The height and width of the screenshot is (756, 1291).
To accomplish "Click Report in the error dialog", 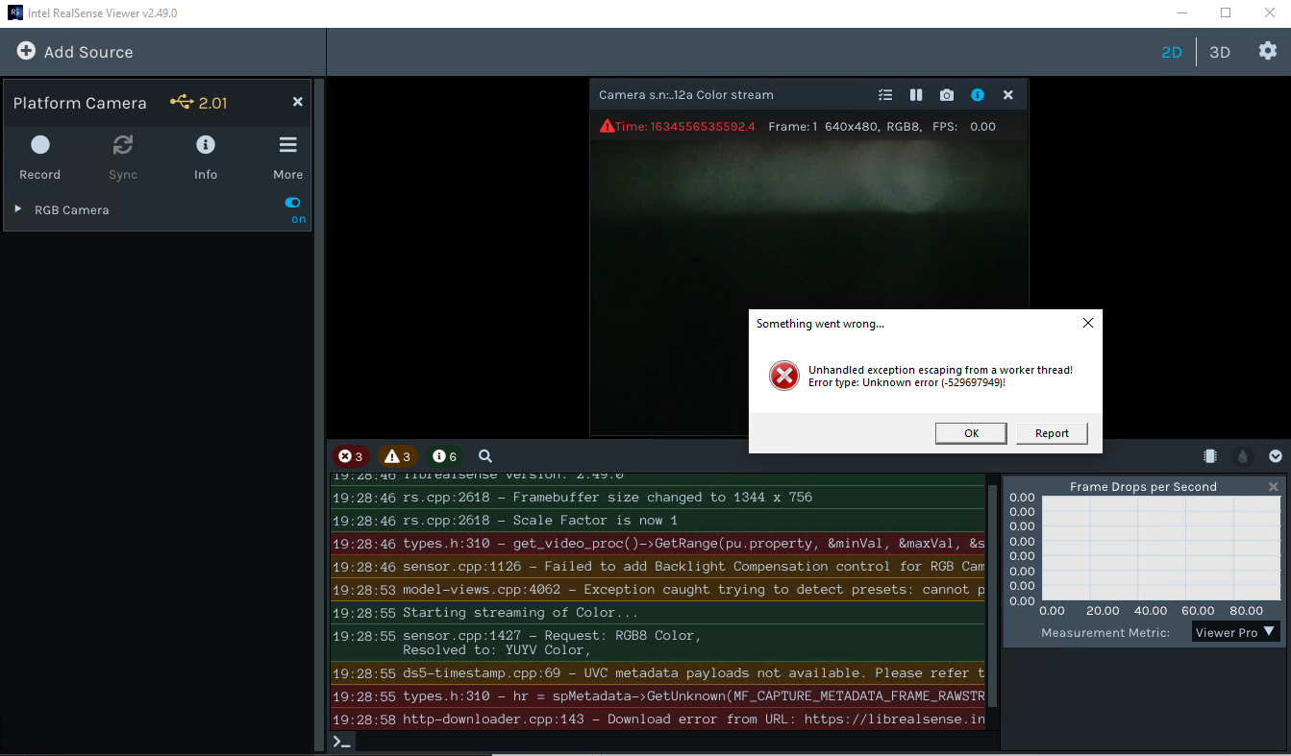I will tap(1052, 433).
